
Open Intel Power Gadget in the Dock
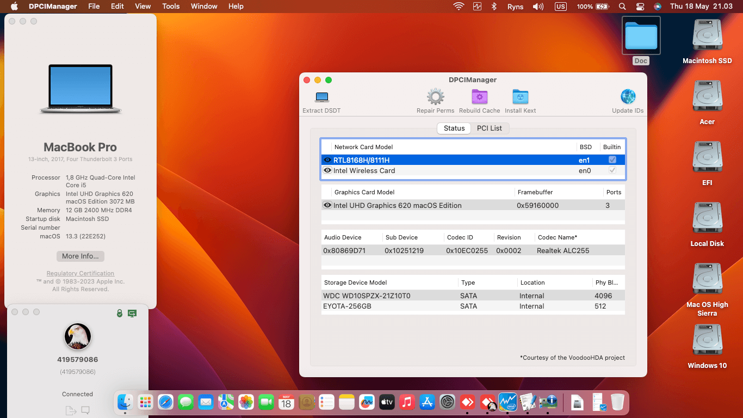tap(507, 402)
